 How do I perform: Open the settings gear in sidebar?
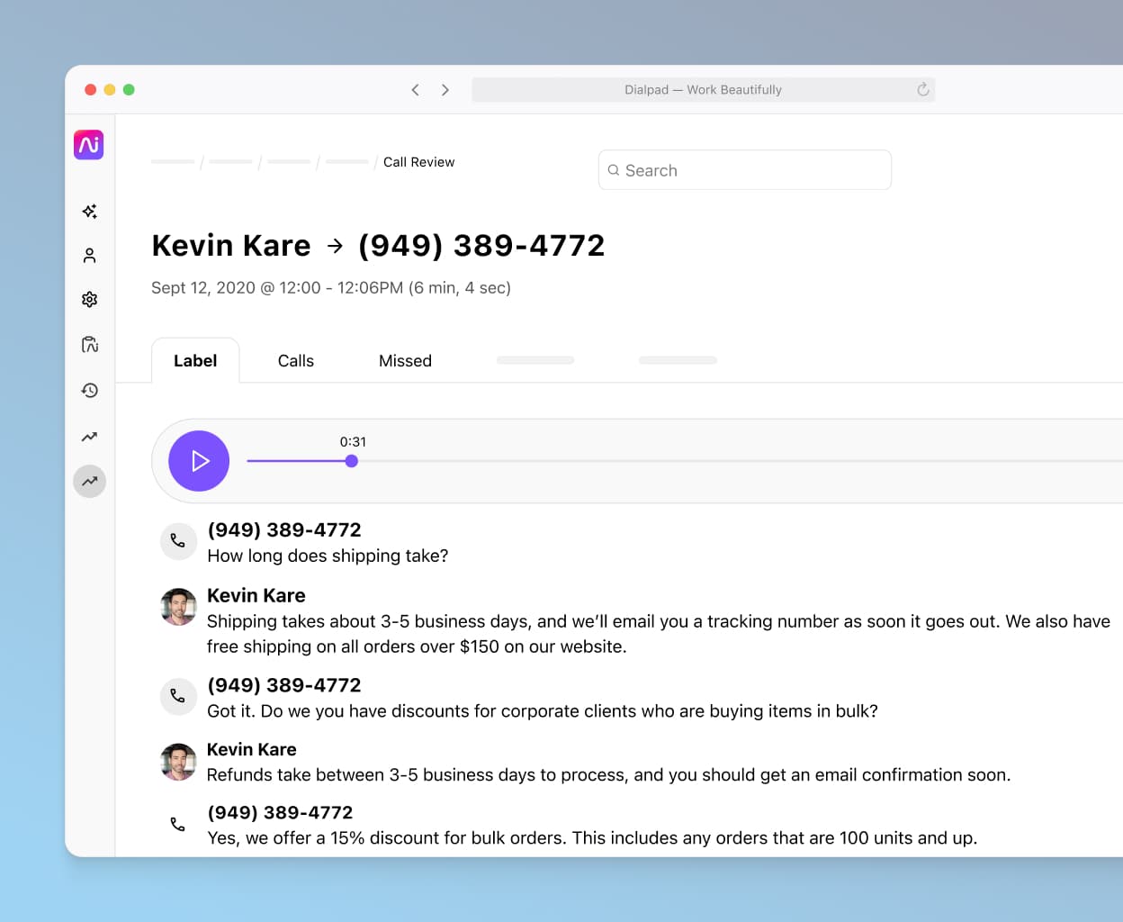coord(88,299)
